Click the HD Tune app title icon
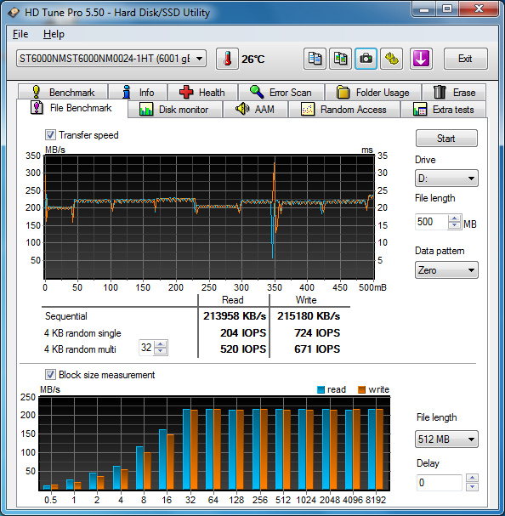Viewport: 505px width, 516px height. (14, 13)
